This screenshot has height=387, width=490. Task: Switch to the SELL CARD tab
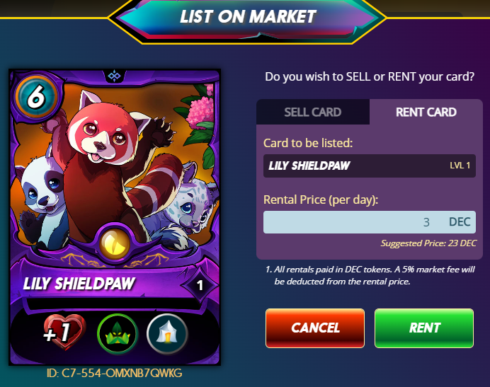pos(313,112)
